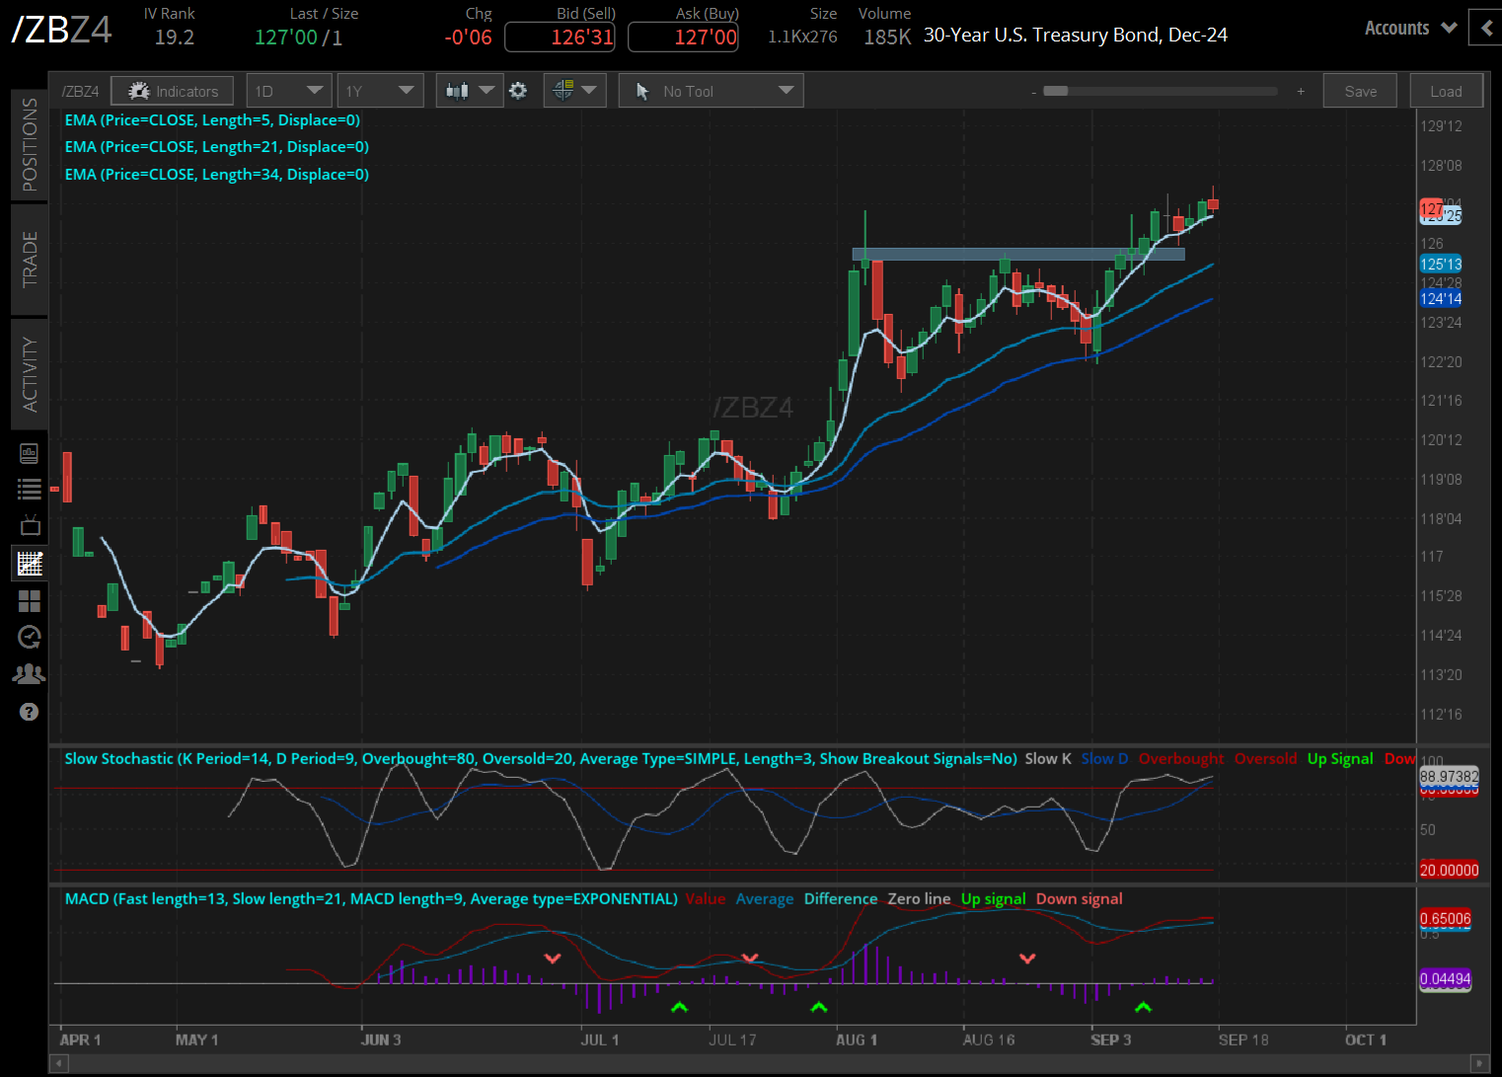Click the Size value 1.1Kx276
The width and height of the screenshot is (1502, 1077).
[802, 38]
